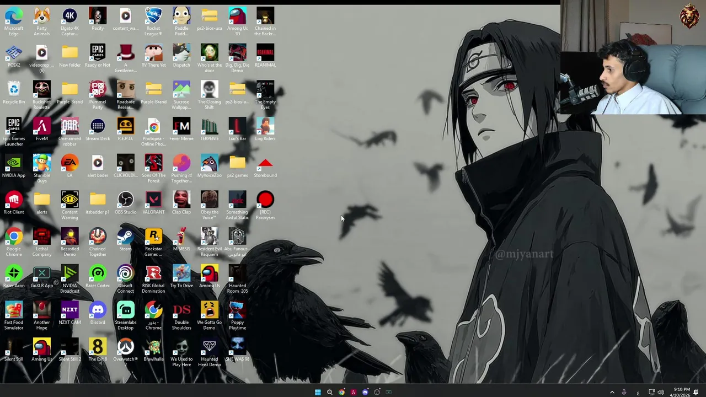Open Elgato 4K Capture utility icon
Viewport: 706px width, 397px height.
[x=69, y=21]
